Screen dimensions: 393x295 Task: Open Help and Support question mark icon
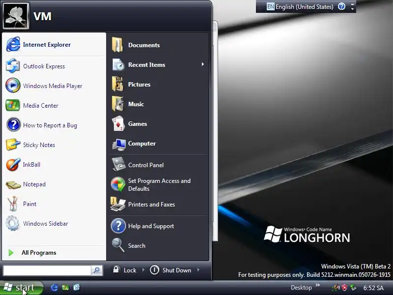(118, 226)
